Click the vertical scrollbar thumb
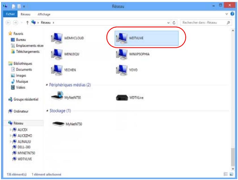The image size is (238, 180). tap(233, 157)
